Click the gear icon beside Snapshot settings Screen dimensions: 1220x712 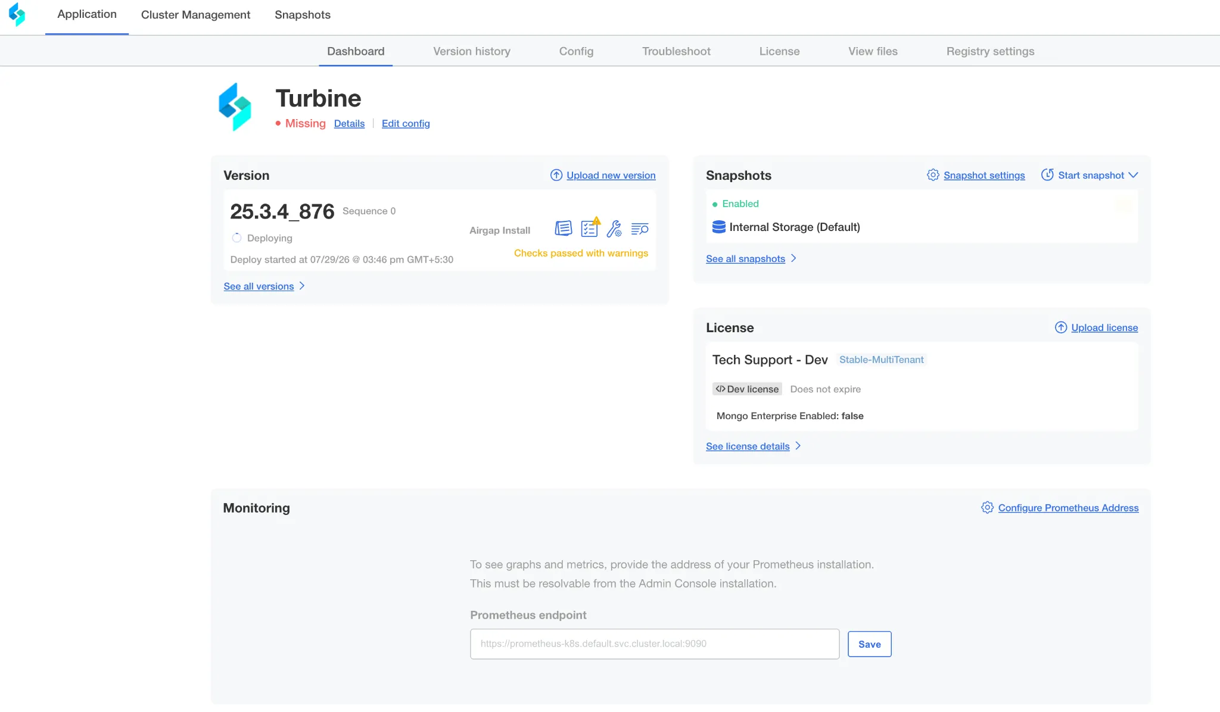coord(933,175)
